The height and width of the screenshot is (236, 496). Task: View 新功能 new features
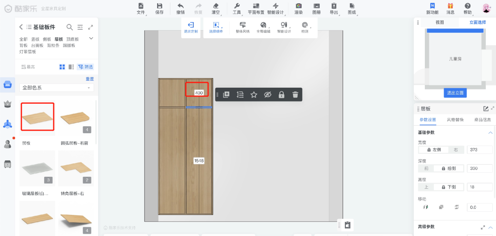click(432, 9)
